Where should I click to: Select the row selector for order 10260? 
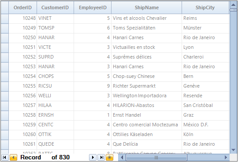tap(5, 135)
